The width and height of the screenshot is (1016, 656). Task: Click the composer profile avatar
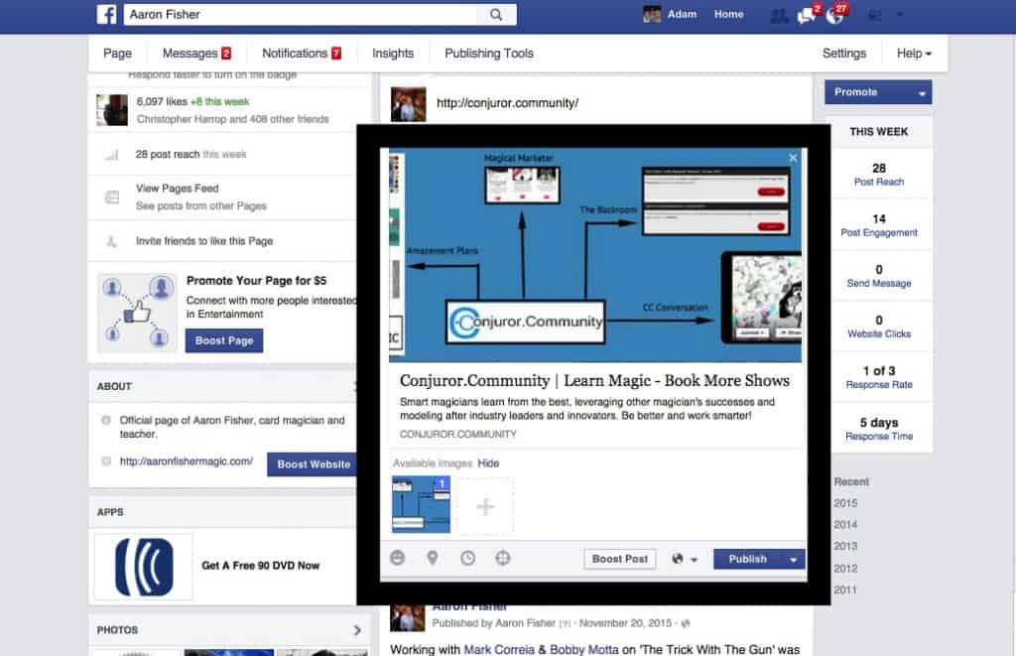point(408,104)
